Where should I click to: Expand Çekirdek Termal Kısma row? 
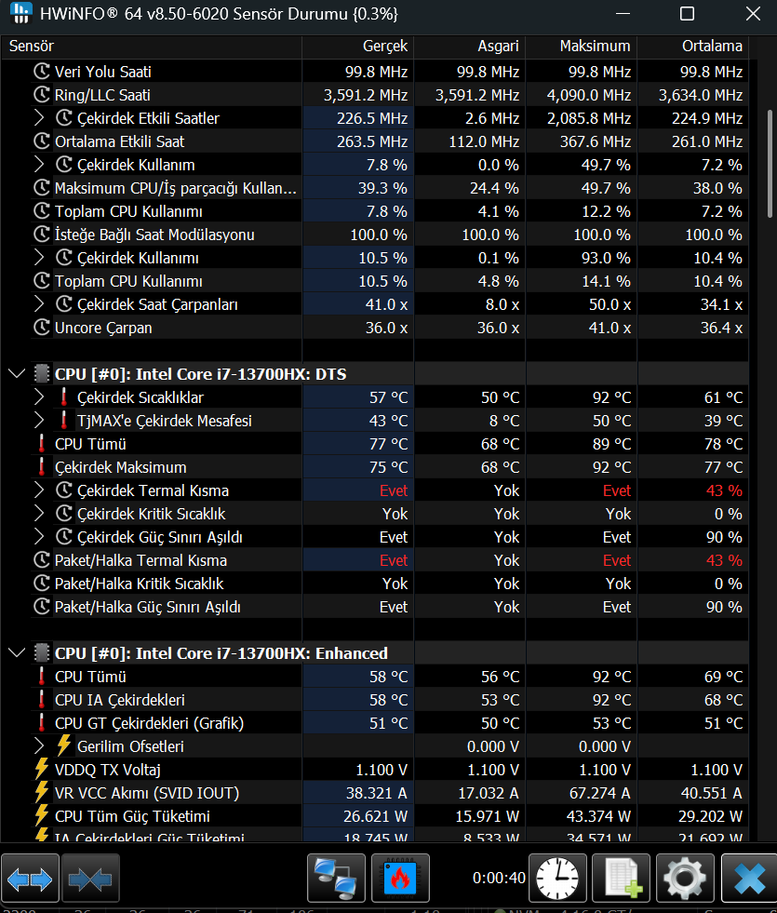click(x=39, y=490)
